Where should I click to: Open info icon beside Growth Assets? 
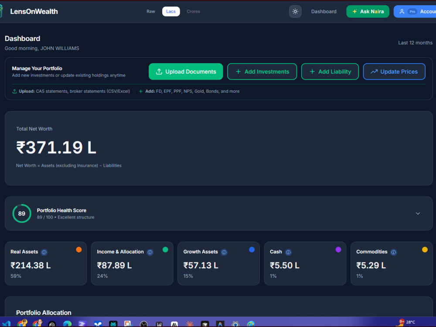point(224,252)
